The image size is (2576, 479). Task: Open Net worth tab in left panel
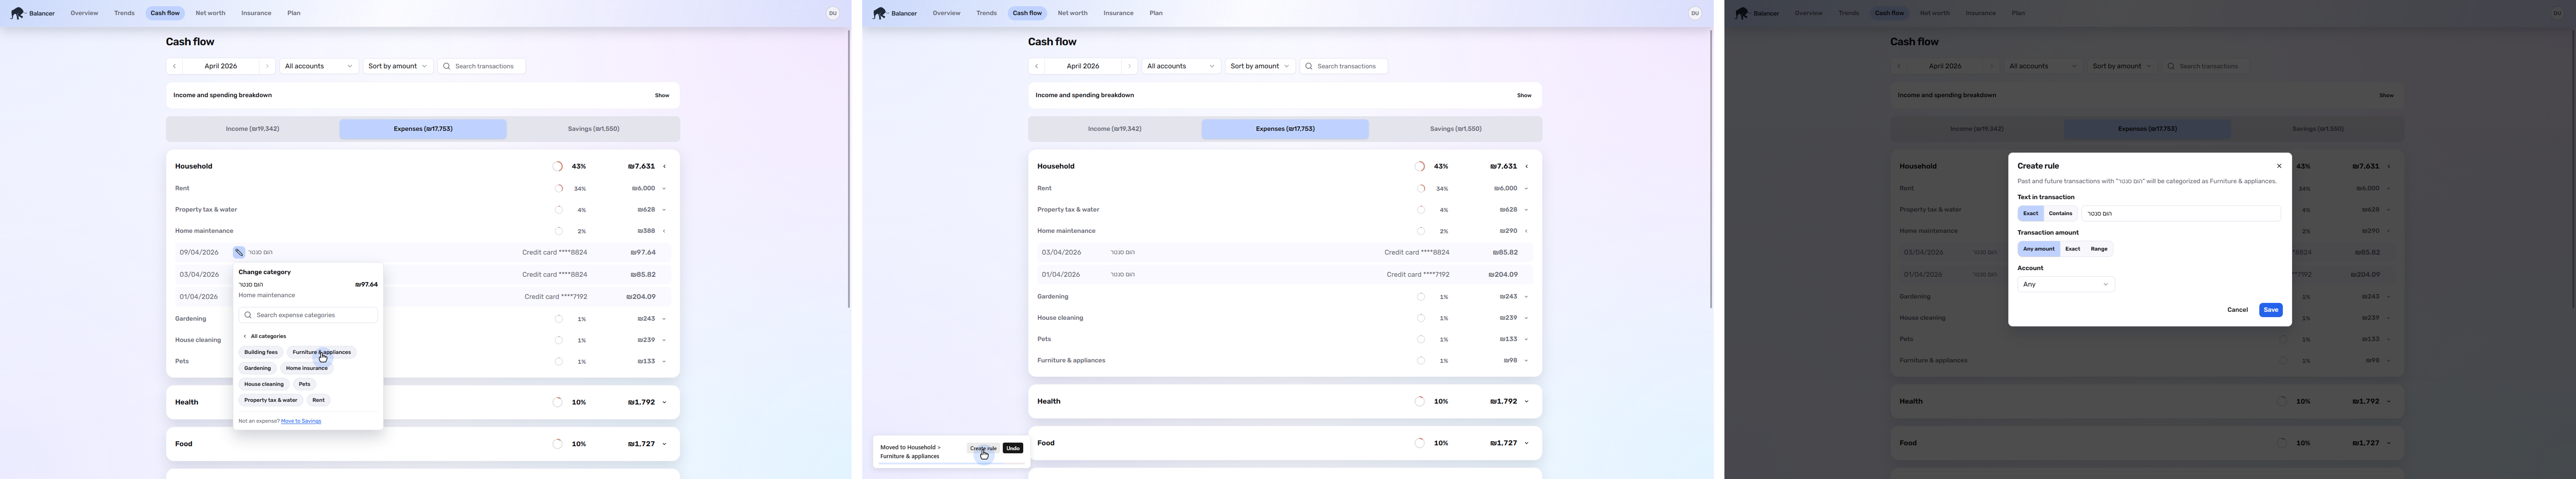coord(210,13)
